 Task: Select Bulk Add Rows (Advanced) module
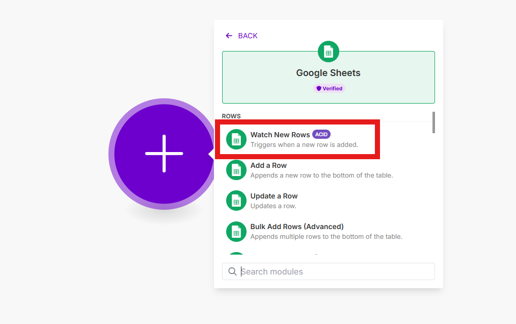(x=328, y=231)
